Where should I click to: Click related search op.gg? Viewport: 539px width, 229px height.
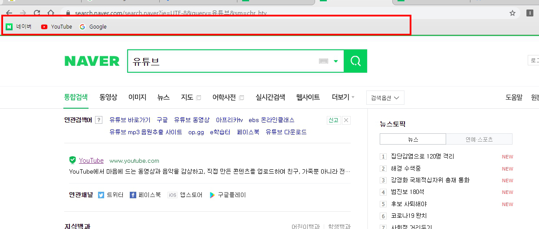pyautogui.click(x=196, y=132)
